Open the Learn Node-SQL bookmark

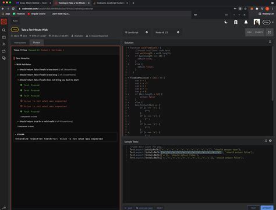[61, 14]
